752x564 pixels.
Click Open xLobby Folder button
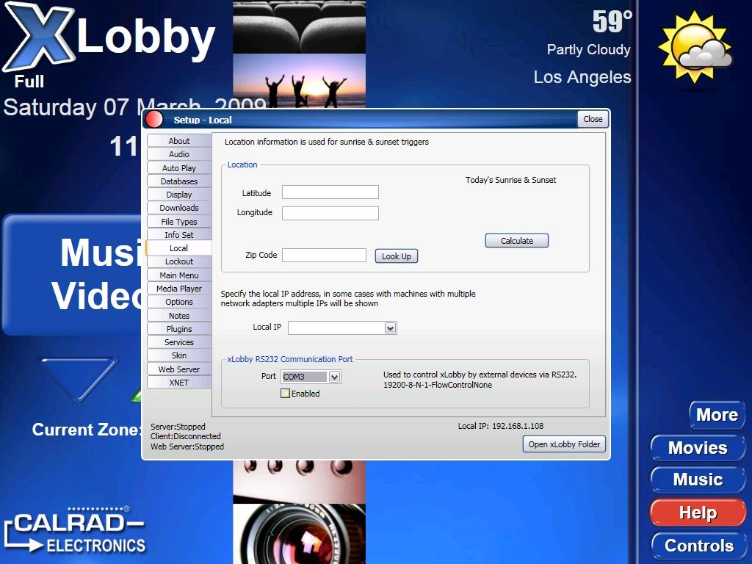coord(564,444)
